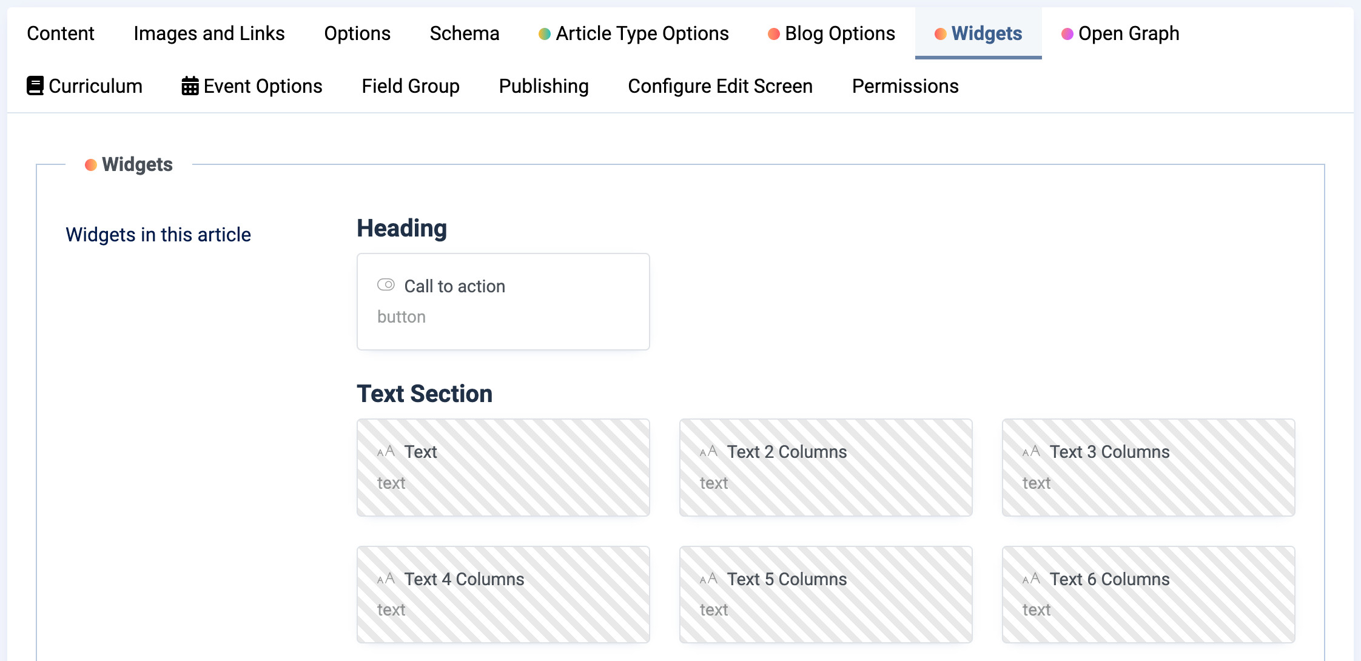Click the orange dot beside Blog Options

click(774, 34)
